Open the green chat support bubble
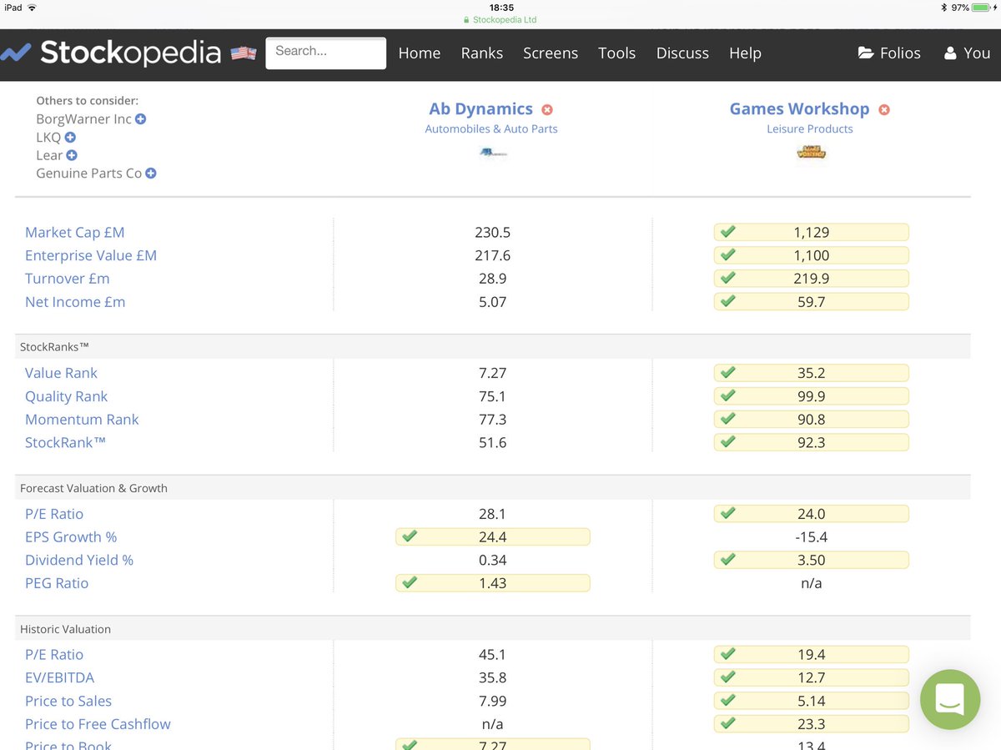Viewport: 1001px width, 750px height. click(950, 699)
